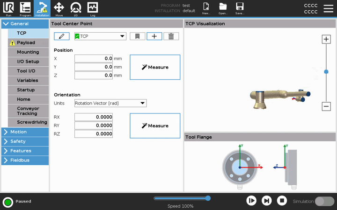The width and height of the screenshot is (337, 210).
Task: Click the step forward button
Action: coord(267,201)
